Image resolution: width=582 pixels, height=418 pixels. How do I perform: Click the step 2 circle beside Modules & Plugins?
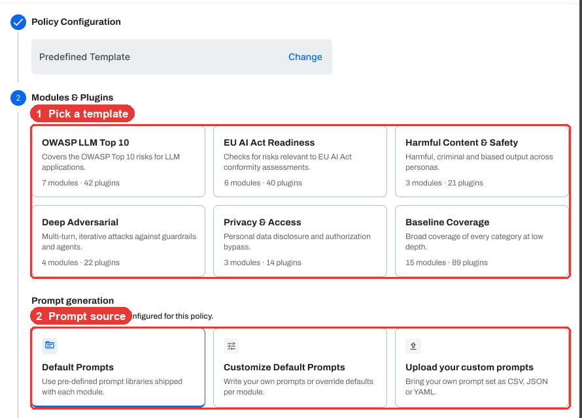click(18, 98)
